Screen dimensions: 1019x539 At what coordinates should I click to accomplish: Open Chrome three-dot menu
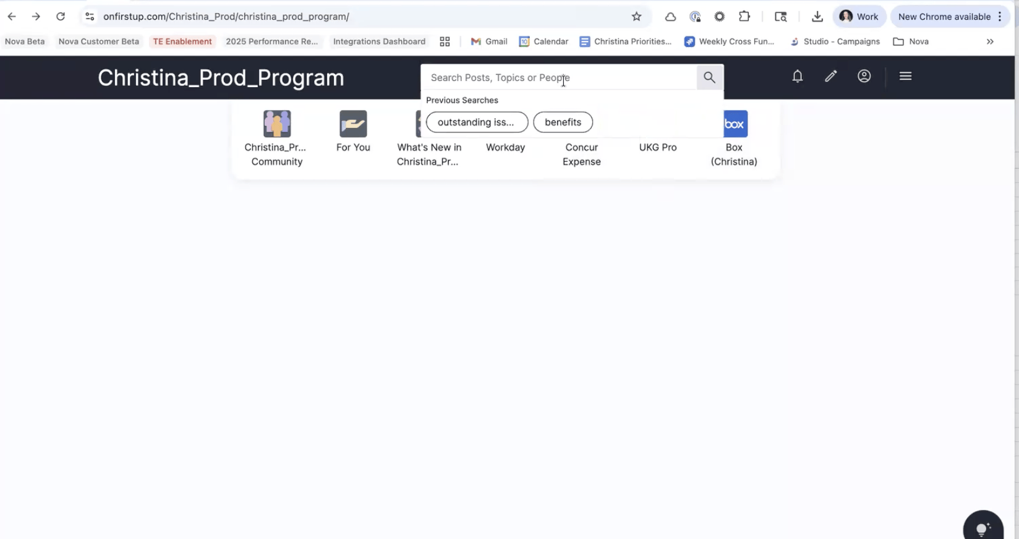click(x=1000, y=17)
